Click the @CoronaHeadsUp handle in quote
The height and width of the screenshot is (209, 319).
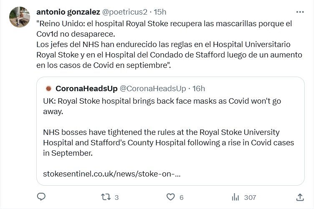point(153,88)
